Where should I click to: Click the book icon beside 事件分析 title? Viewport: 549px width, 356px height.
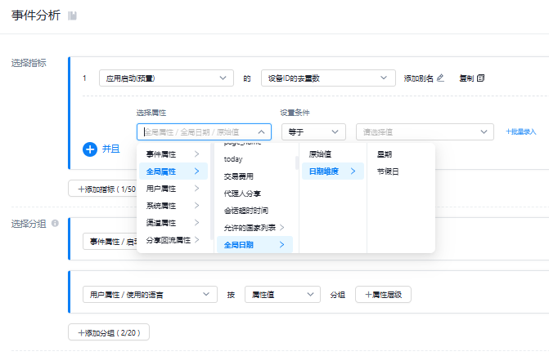[x=73, y=16]
